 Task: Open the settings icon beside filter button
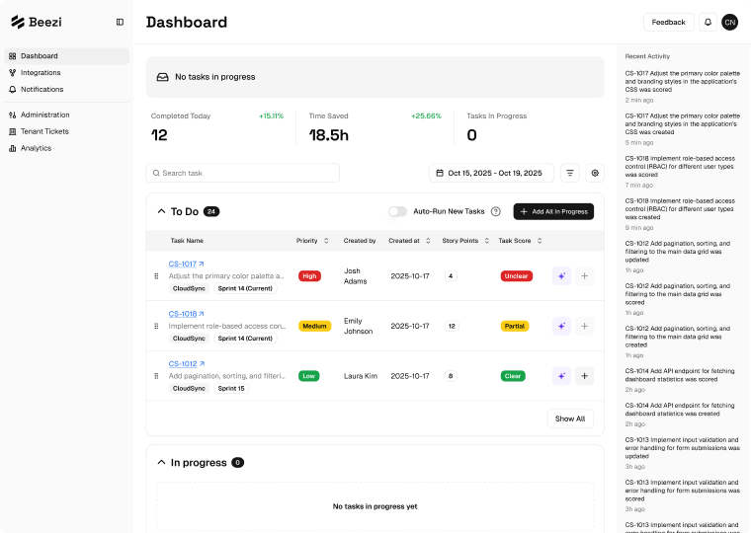[595, 173]
